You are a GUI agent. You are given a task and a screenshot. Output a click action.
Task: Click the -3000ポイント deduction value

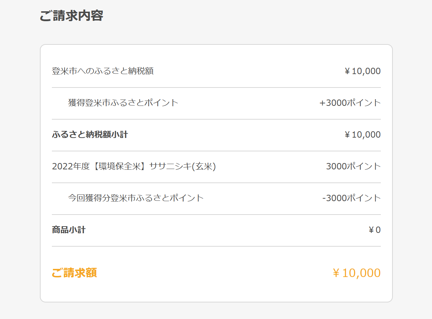tap(352, 198)
